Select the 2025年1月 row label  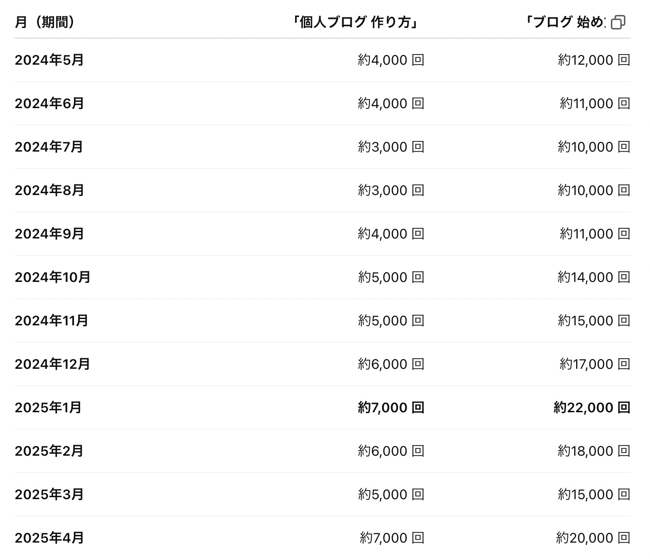[x=48, y=407]
